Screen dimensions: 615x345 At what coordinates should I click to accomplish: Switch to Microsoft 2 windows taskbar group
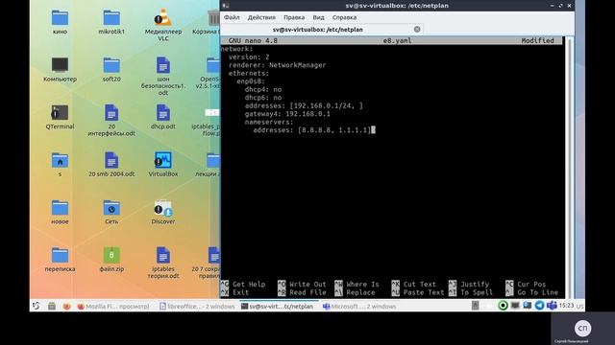pyautogui.click(x=358, y=307)
